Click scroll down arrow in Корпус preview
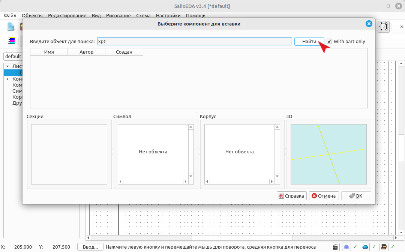This screenshot has width=405, height=252. coord(277,176)
